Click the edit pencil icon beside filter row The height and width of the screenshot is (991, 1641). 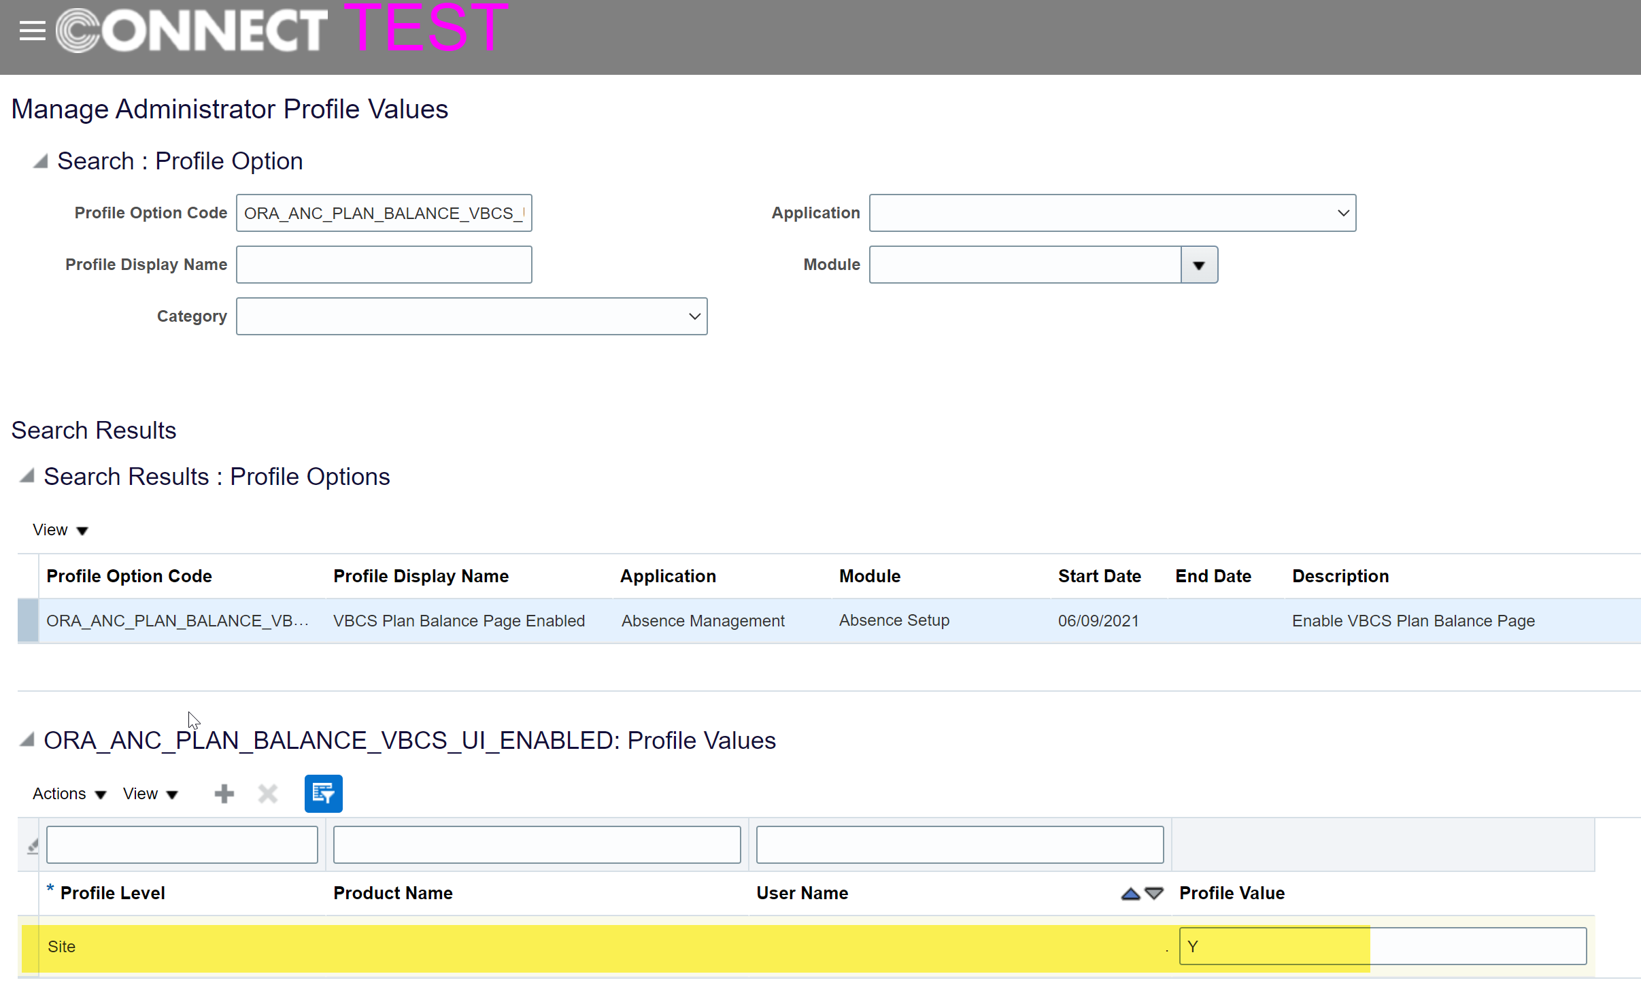tap(31, 845)
